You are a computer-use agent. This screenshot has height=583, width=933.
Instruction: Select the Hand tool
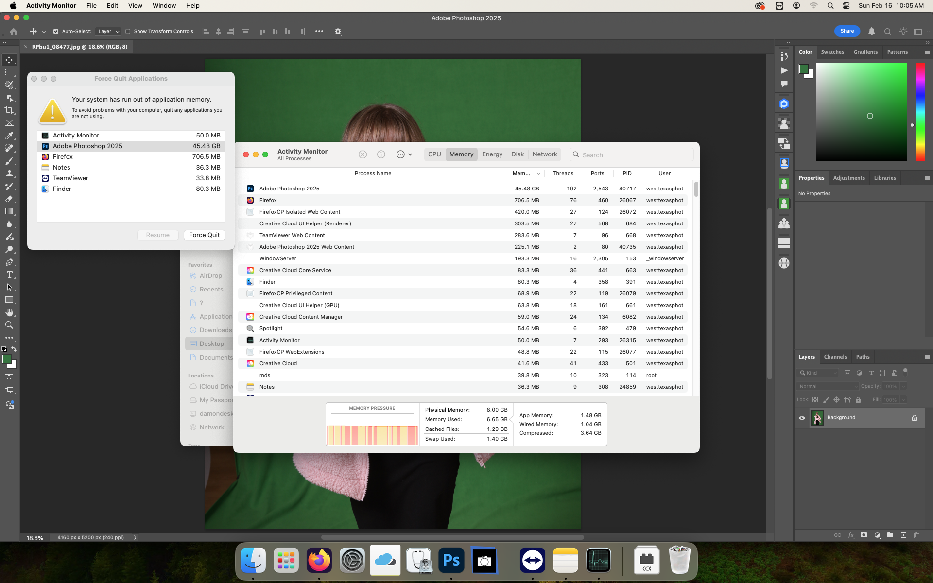click(9, 312)
